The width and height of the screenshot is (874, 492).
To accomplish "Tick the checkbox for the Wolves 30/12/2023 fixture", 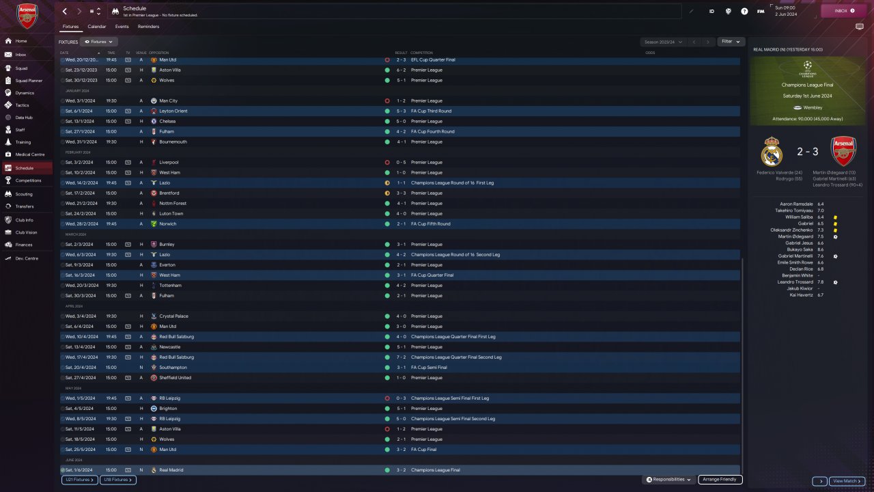I will click(x=62, y=80).
